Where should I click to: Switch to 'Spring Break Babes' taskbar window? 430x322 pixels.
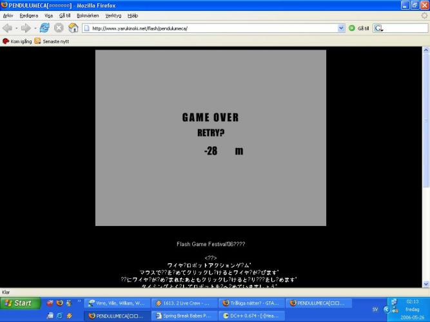tap(184, 316)
